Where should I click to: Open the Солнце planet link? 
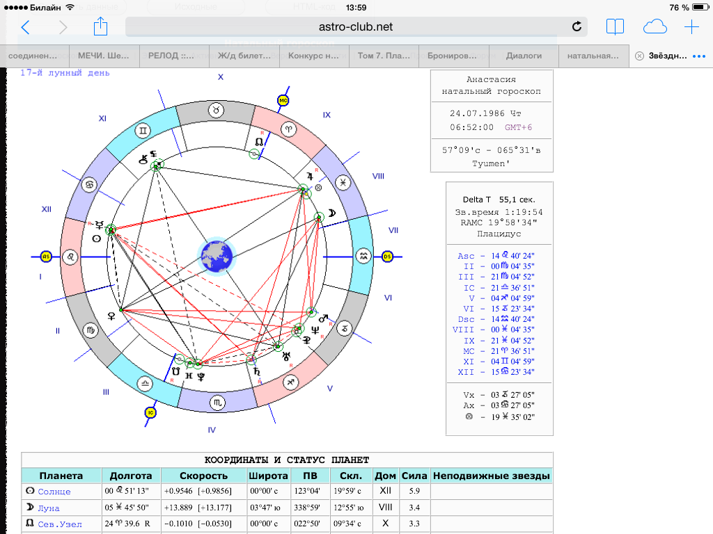[x=54, y=492]
